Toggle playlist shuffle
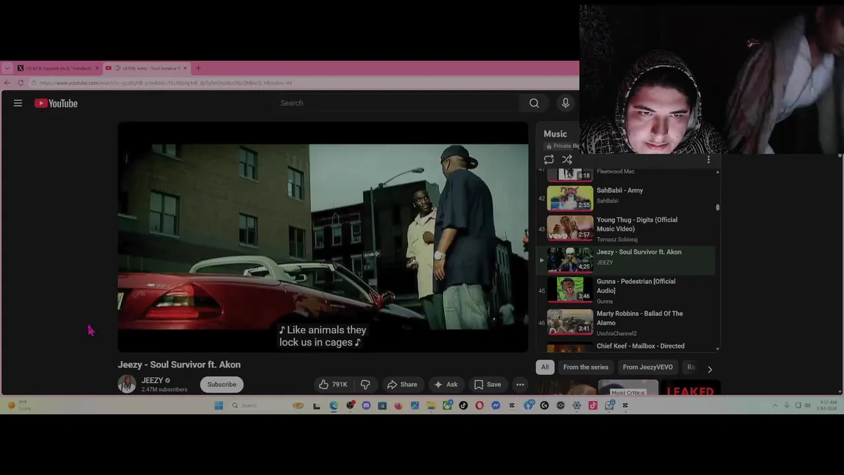 (567, 160)
